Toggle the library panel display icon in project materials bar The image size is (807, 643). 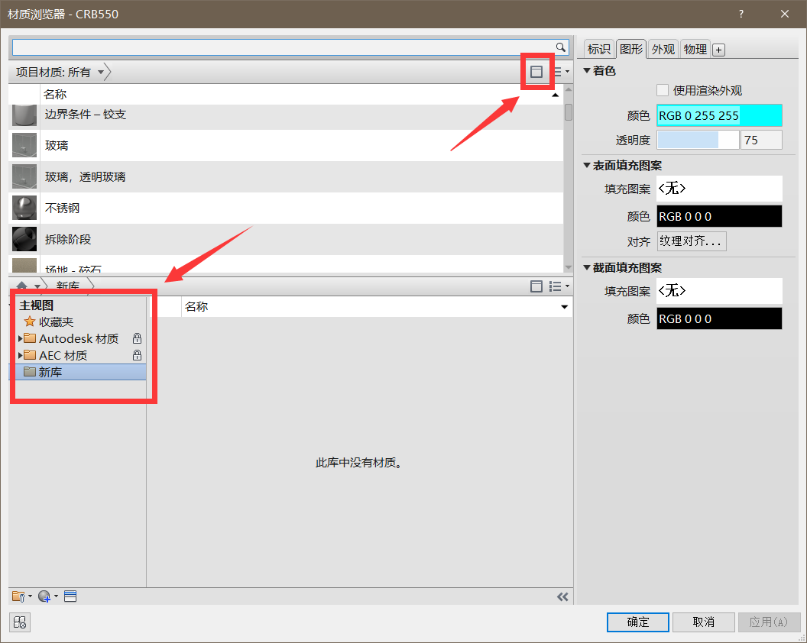[536, 72]
